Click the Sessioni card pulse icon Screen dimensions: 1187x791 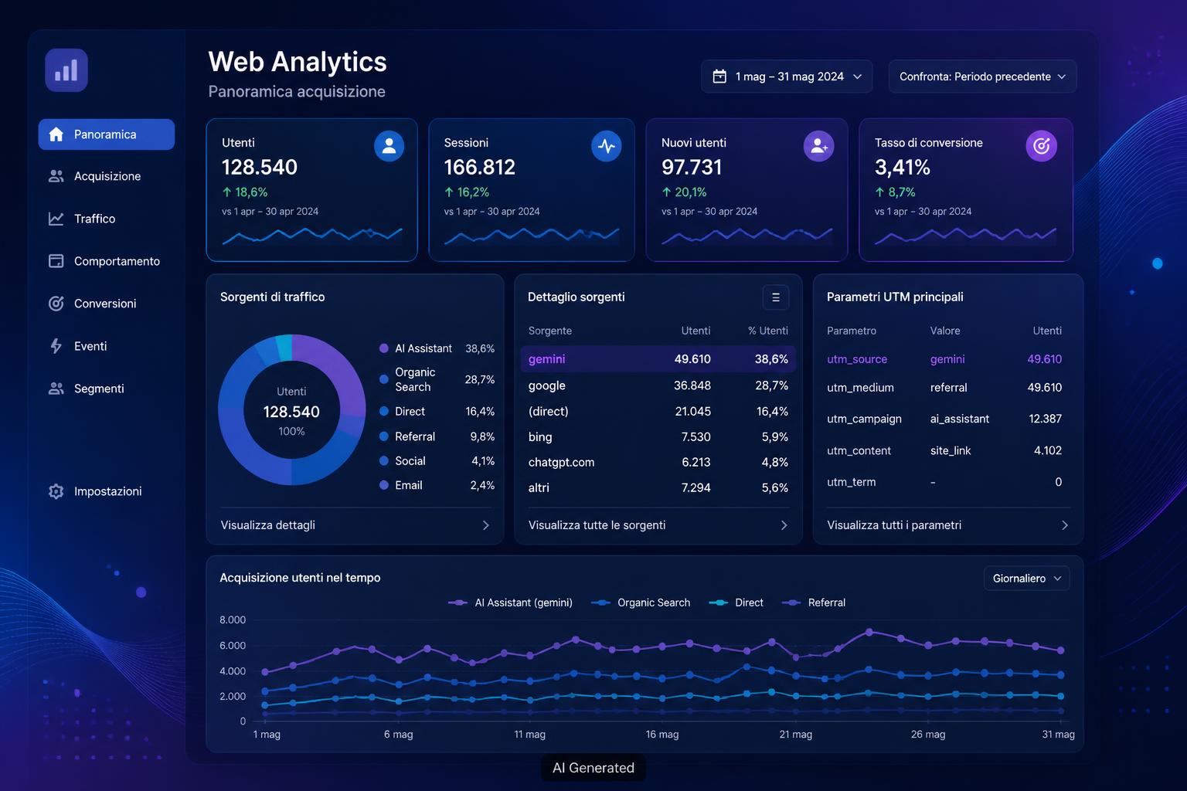607,145
